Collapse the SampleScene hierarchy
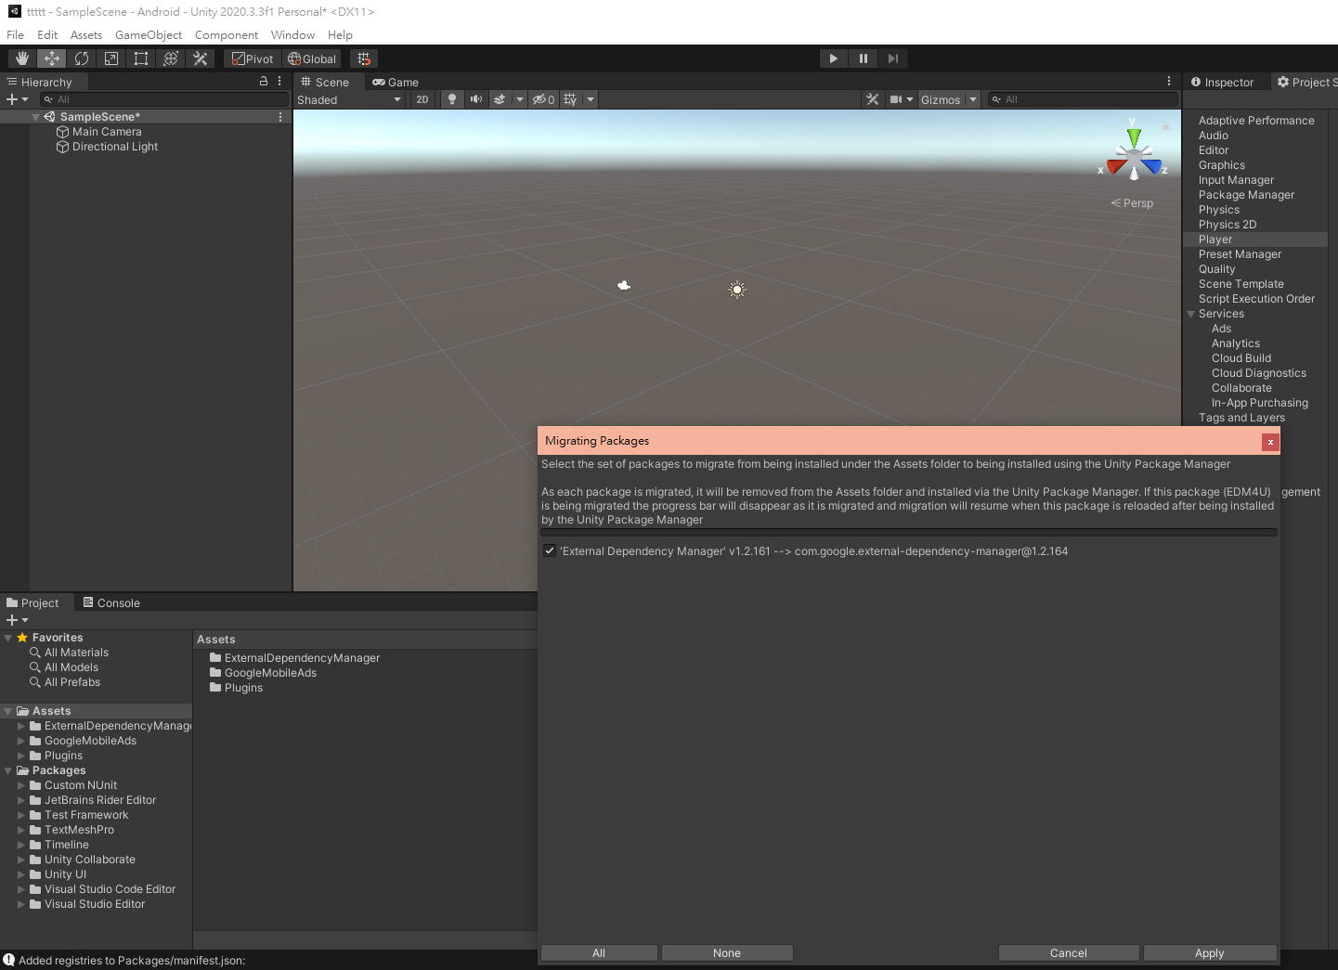This screenshot has height=970, width=1338. (36, 117)
